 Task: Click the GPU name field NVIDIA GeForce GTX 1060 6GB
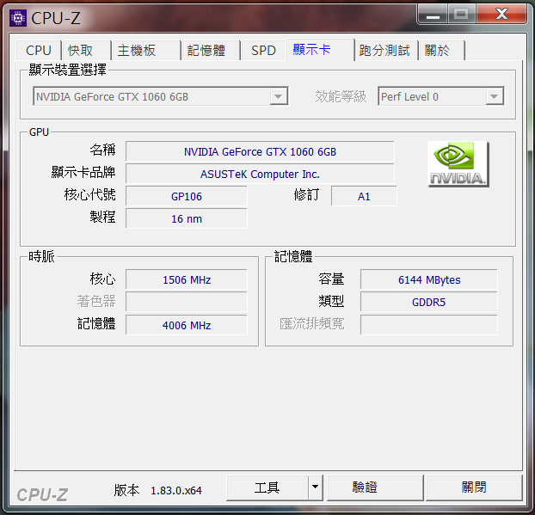coord(260,151)
